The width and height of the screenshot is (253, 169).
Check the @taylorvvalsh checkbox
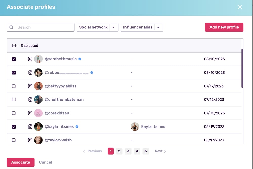tap(14, 140)
